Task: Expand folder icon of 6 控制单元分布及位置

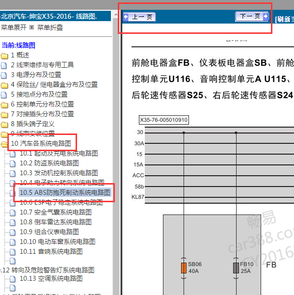Action: pyautogui.click(x=4, y=105)
